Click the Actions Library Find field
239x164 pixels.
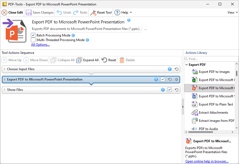tap(211, 59)
